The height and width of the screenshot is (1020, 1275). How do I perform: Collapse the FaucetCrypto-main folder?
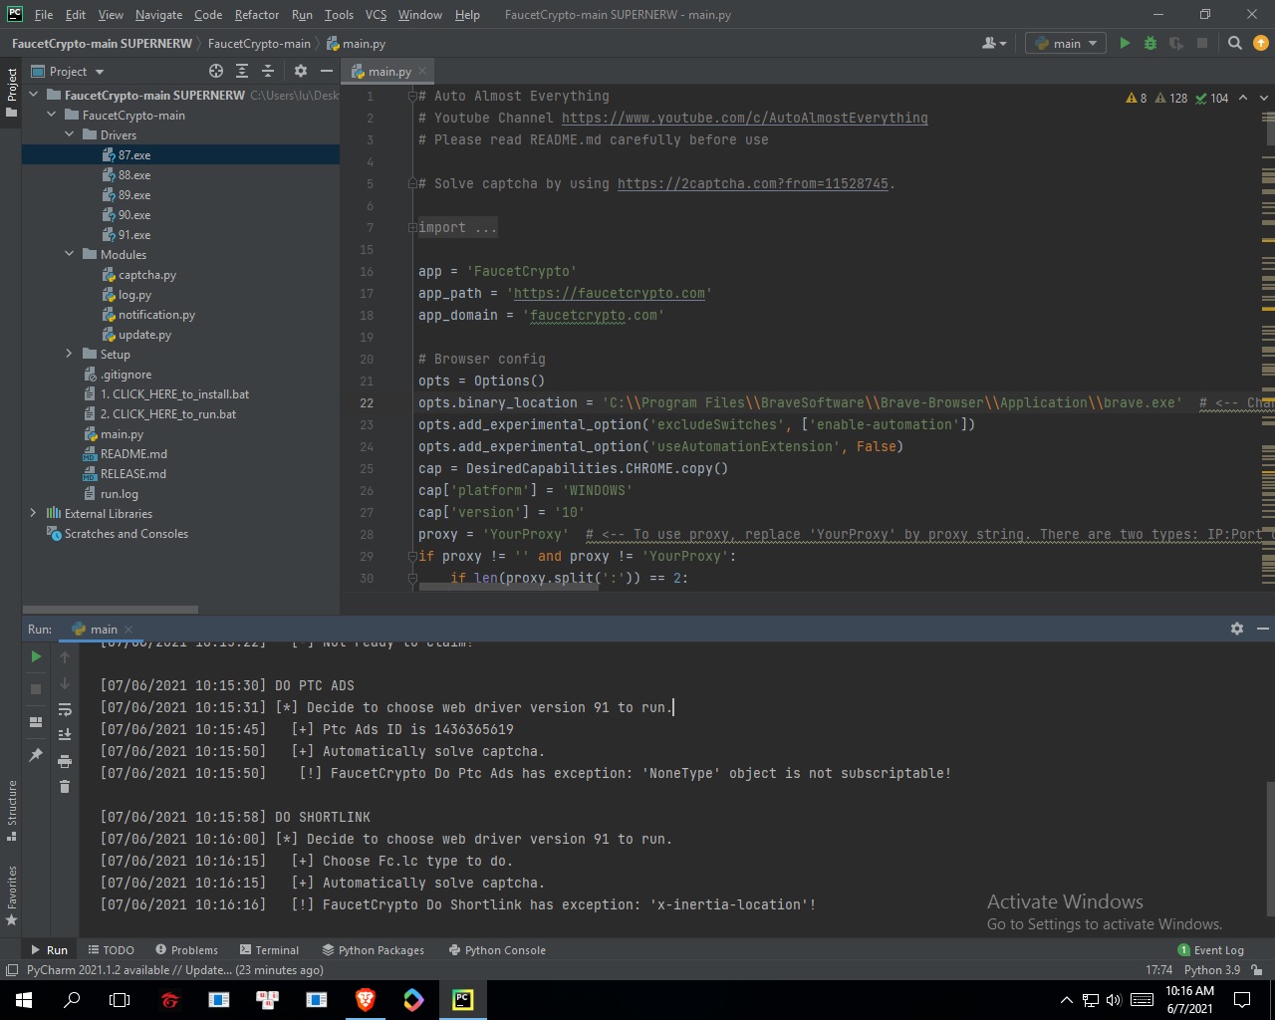click(x=52, y=115)
